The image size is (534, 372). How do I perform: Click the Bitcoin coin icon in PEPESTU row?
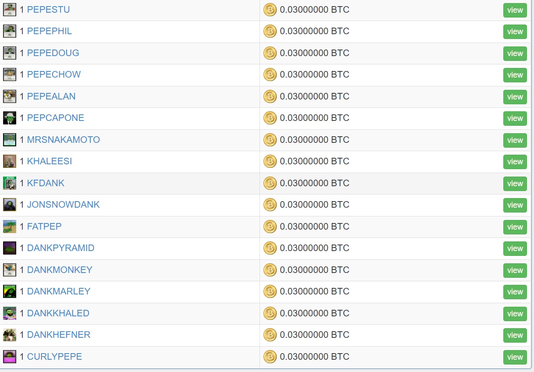[x=270, y=10]
